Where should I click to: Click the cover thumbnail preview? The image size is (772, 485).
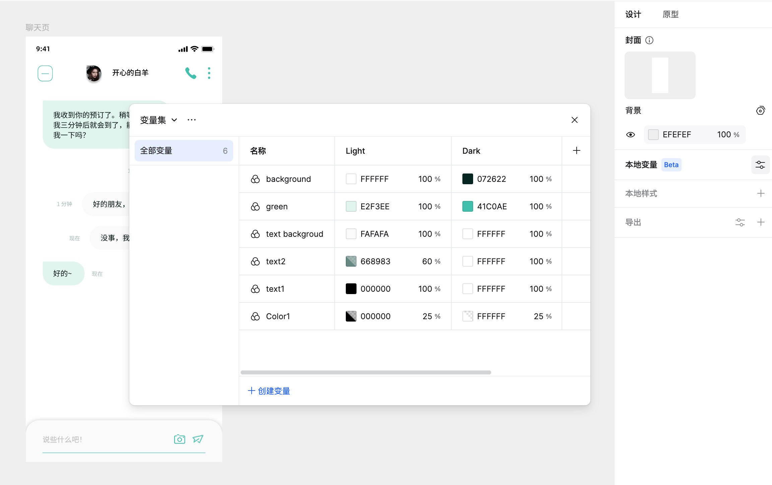tap(660, 75)
